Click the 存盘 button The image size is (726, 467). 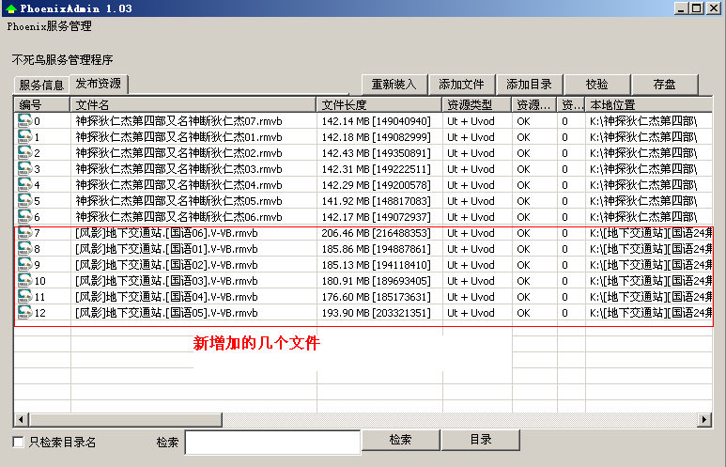(x=664, y=85)
